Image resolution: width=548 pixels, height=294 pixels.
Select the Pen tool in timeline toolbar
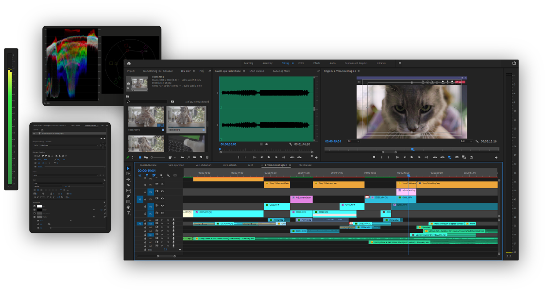pos(128,196)
